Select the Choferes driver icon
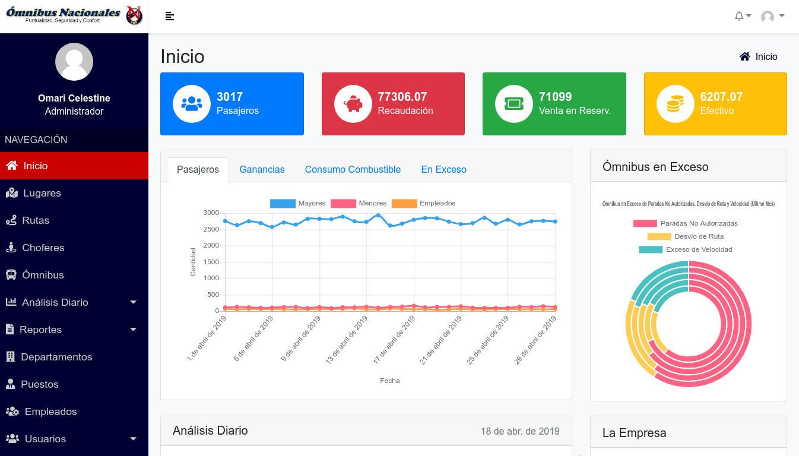This screenshot has width=799, height=456. click(11, 248)
